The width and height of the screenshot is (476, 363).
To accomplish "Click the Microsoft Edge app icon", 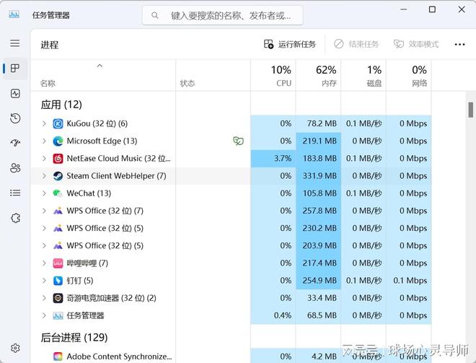I will [x=58, y=141].
